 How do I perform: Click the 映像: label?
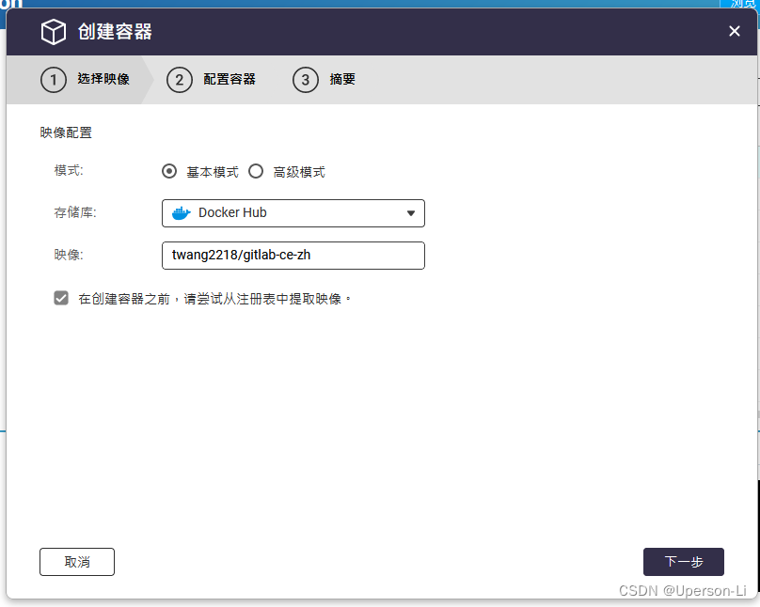click(x=69, y=255)
